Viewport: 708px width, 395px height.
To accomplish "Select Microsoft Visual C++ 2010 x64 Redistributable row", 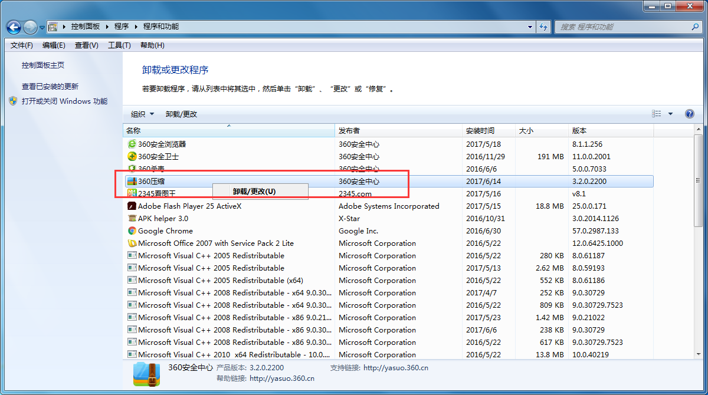I will (x=389, y=354).
